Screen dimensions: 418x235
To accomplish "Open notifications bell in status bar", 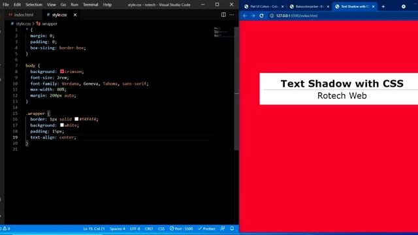I will click(232, 228).
